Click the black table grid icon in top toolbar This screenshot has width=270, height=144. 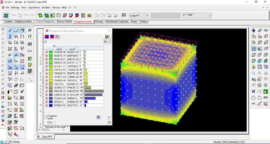pyautogui.click(x=83, y=15)
